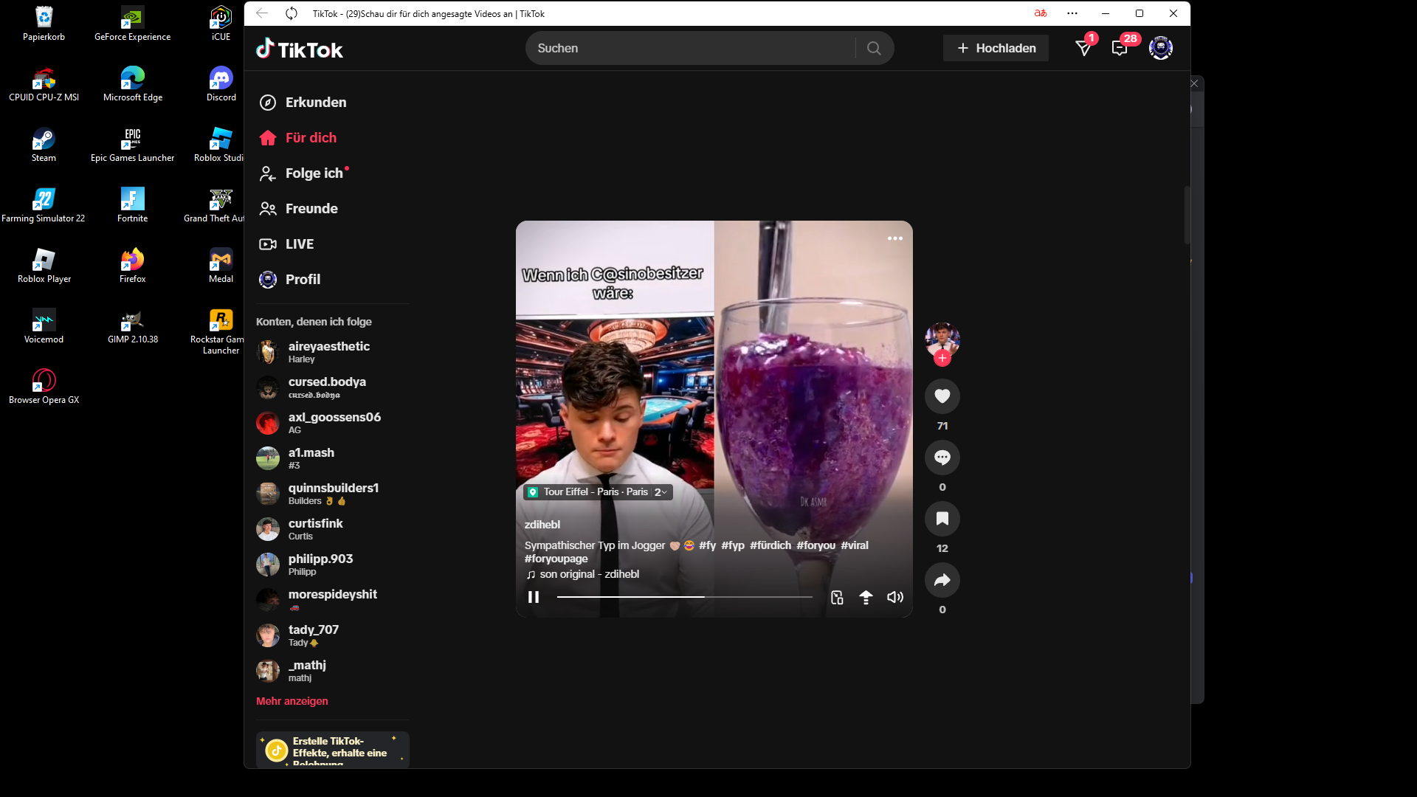Image resolution: width=1417 pixels, height=797 pixels.
Task: Launch Voicemod from the desktop
Action: pyautogui.click(x=44, y=326)
